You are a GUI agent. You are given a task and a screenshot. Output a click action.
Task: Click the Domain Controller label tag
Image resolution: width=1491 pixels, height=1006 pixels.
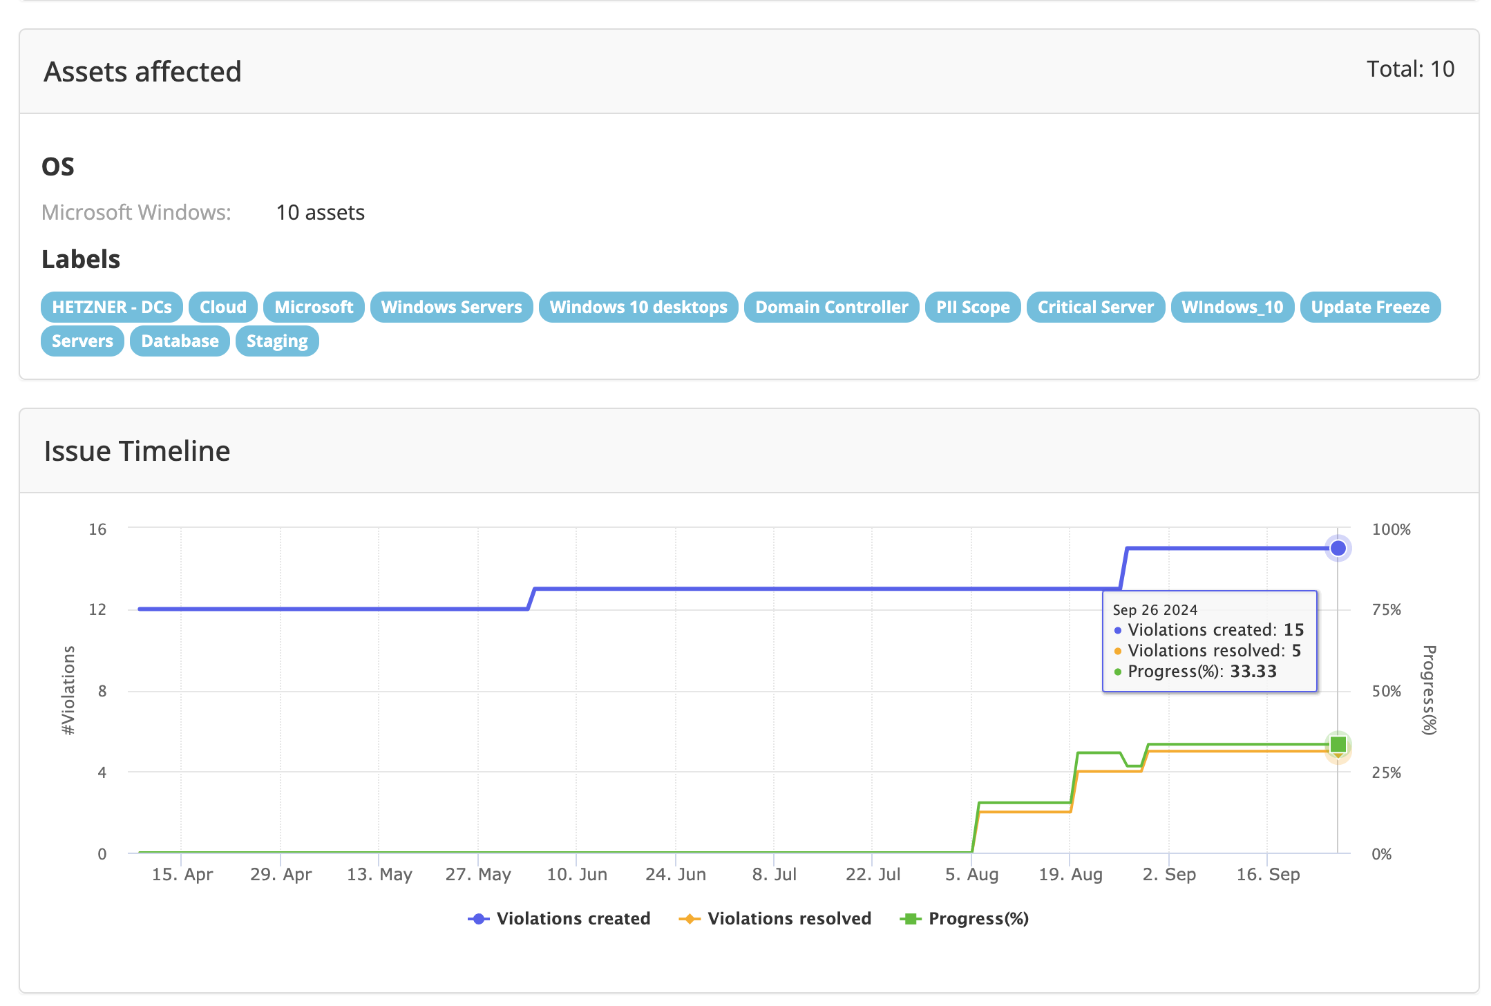click(x=831, y=307)
